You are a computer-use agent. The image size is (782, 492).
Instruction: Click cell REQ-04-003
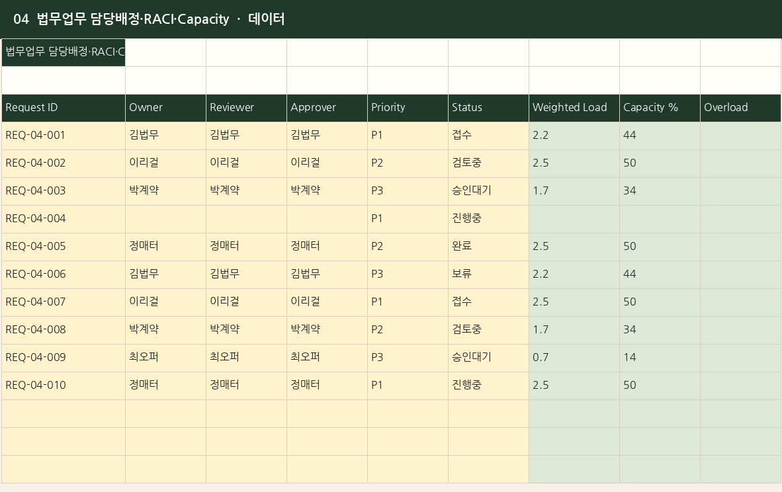coord(64,191)
